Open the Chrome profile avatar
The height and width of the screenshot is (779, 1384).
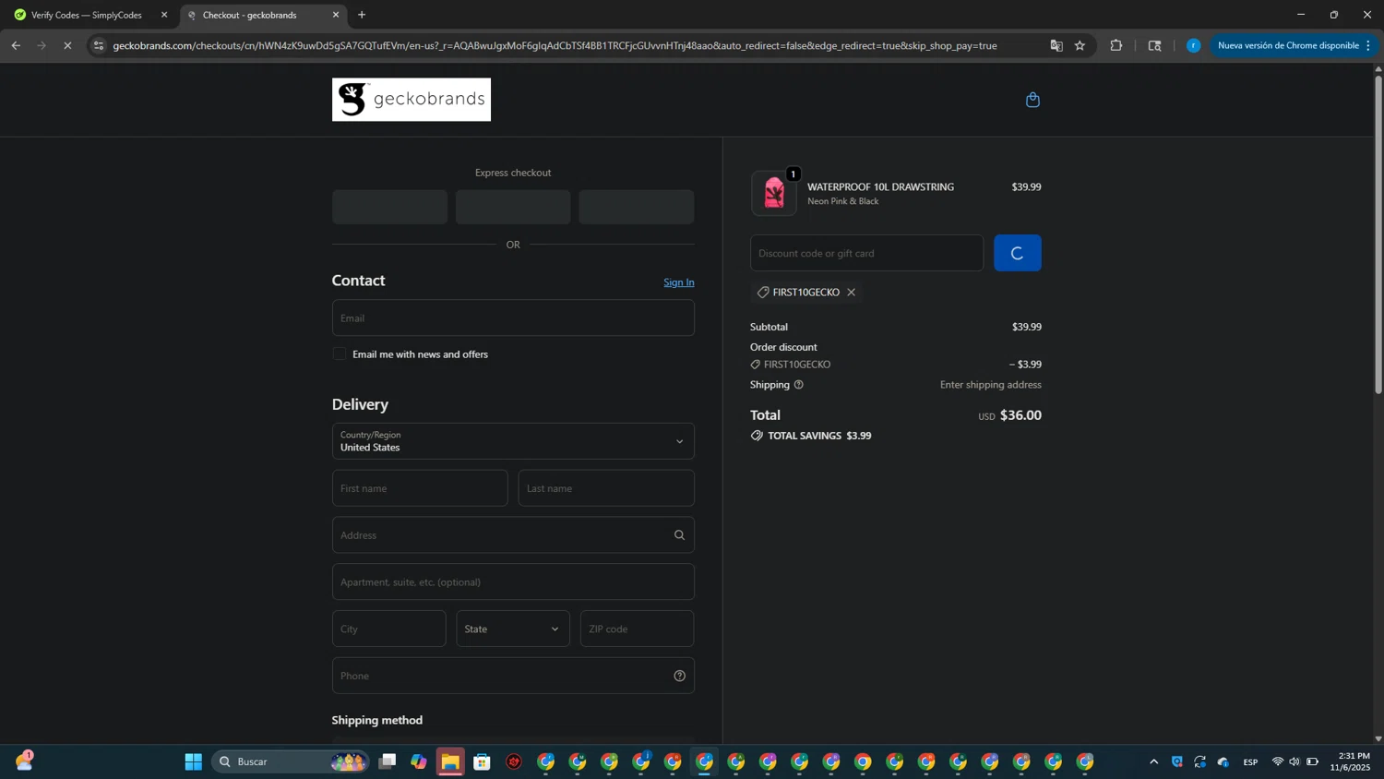pos(1193,45)
